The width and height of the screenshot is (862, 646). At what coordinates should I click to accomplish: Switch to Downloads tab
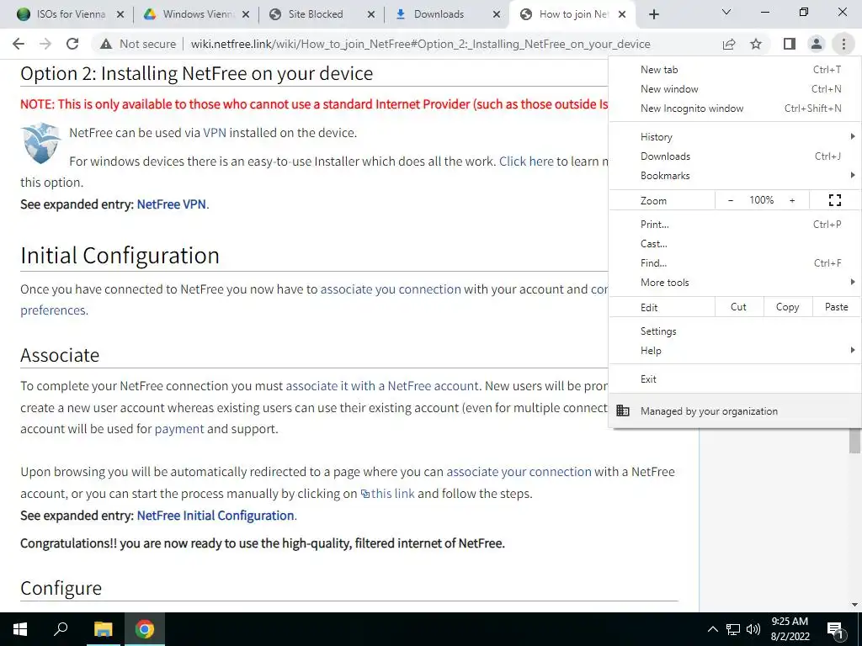pyautogui.click(x=439, y=14)
